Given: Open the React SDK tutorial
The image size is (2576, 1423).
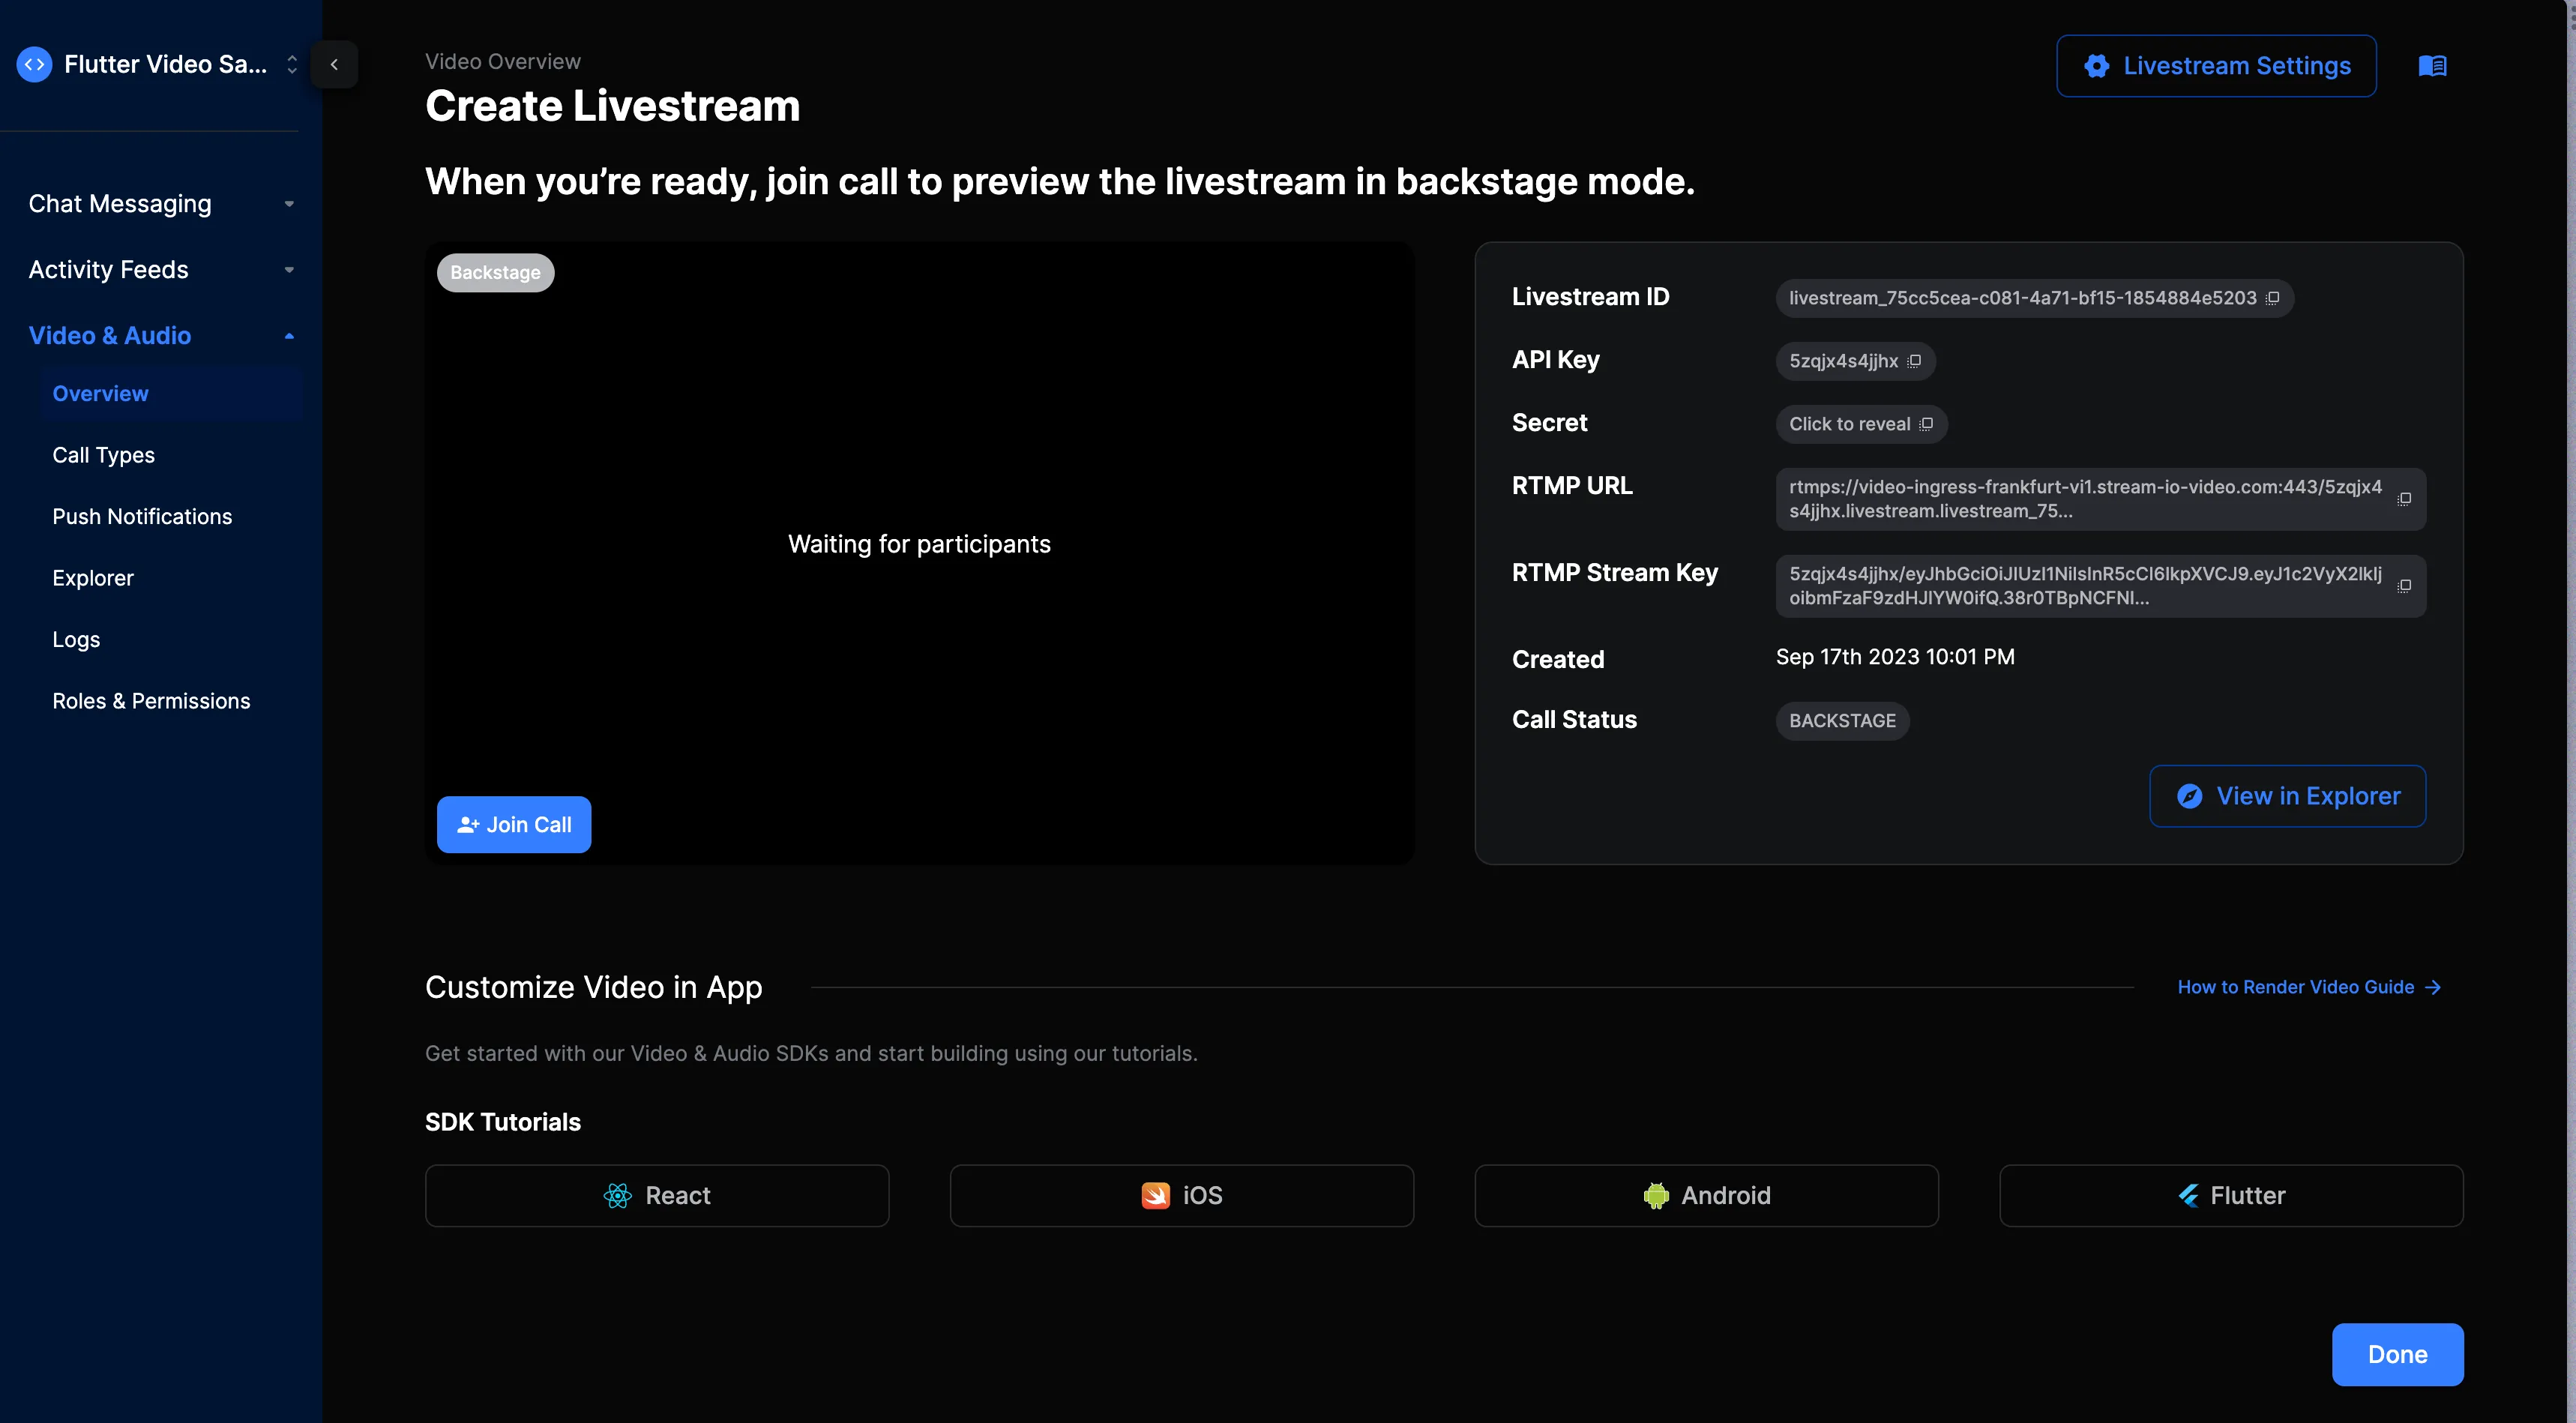Looking at the screenshot, I should point(657,1195).
